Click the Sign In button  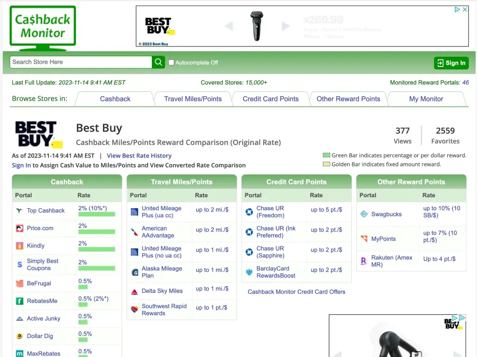click(451, 63)
